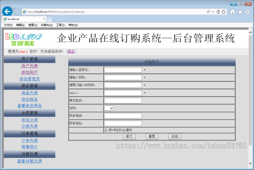This screenshot has width=254, height=170.
Task: Click the 退出 logout link
Action: point(71,51)
